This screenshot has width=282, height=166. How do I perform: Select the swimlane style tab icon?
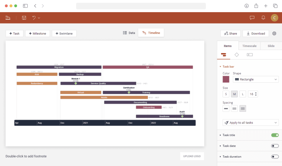[x=249, y=55]
